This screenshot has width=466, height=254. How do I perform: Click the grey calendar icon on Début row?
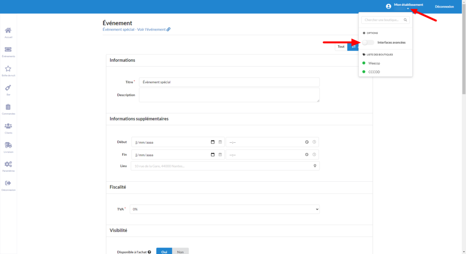click(x=220, y=142)
